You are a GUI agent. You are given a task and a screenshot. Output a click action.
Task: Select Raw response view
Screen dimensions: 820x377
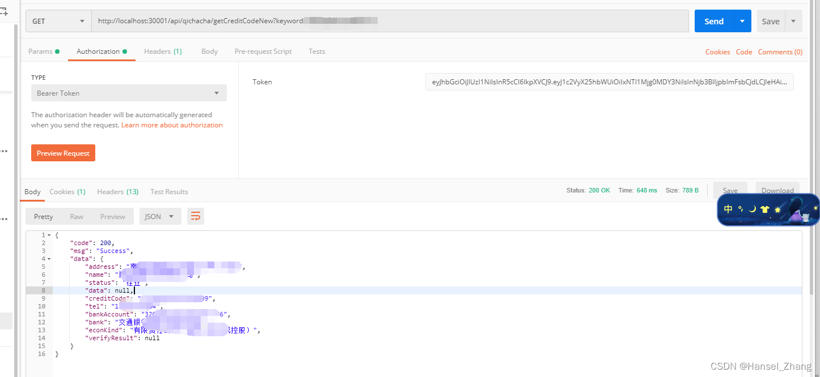[77, 216]
